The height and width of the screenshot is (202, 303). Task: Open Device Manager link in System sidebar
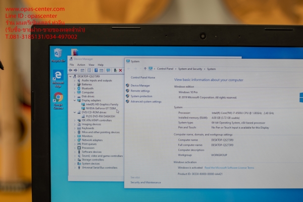pos(140,86)
